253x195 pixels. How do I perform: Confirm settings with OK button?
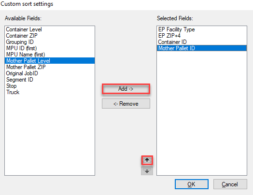tap(192, 184)
